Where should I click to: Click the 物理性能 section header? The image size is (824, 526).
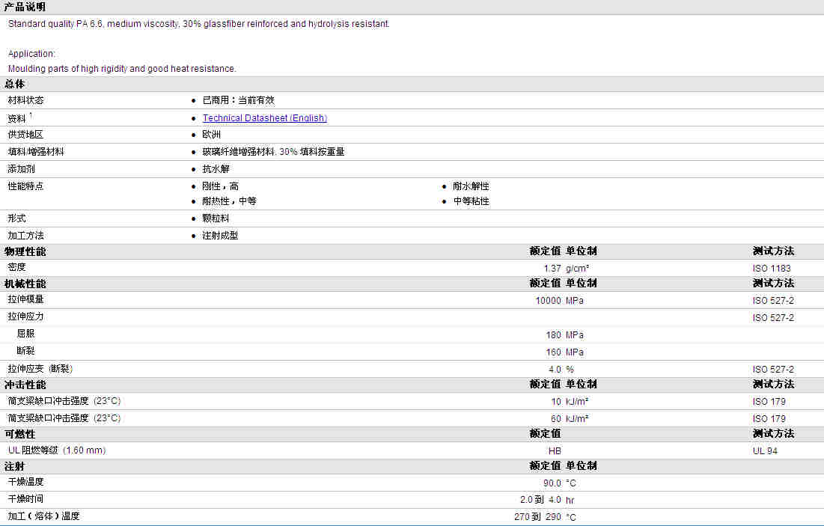(25, 251)
